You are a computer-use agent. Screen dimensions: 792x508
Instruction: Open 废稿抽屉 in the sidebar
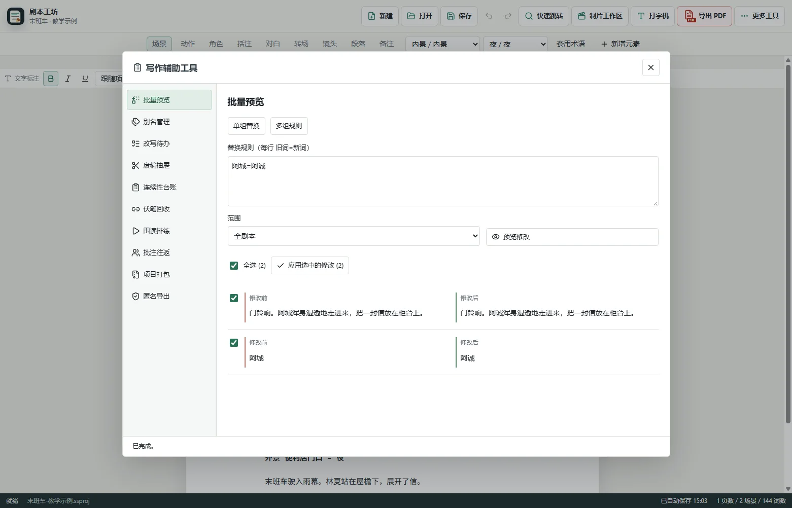coord(169,165)
